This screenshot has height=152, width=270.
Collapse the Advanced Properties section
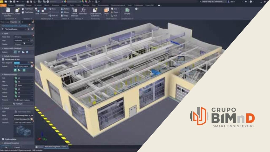[2, 143]
